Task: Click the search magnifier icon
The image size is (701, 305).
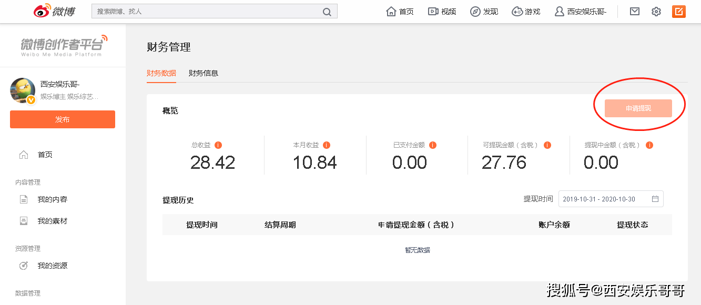Action: pos(327,12)
